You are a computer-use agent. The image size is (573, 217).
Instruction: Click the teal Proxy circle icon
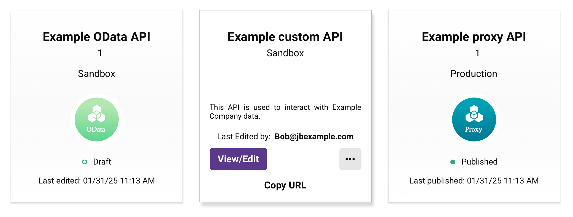click(474, 119)
